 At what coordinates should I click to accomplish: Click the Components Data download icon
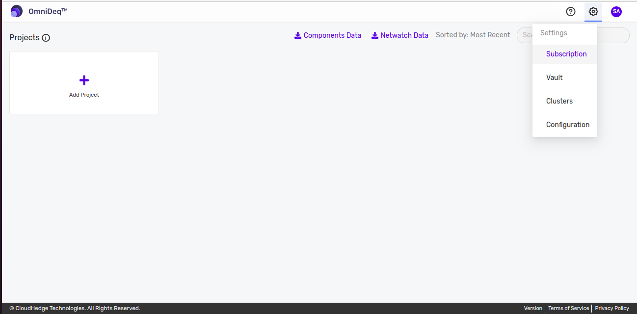[x=298, y=35]
